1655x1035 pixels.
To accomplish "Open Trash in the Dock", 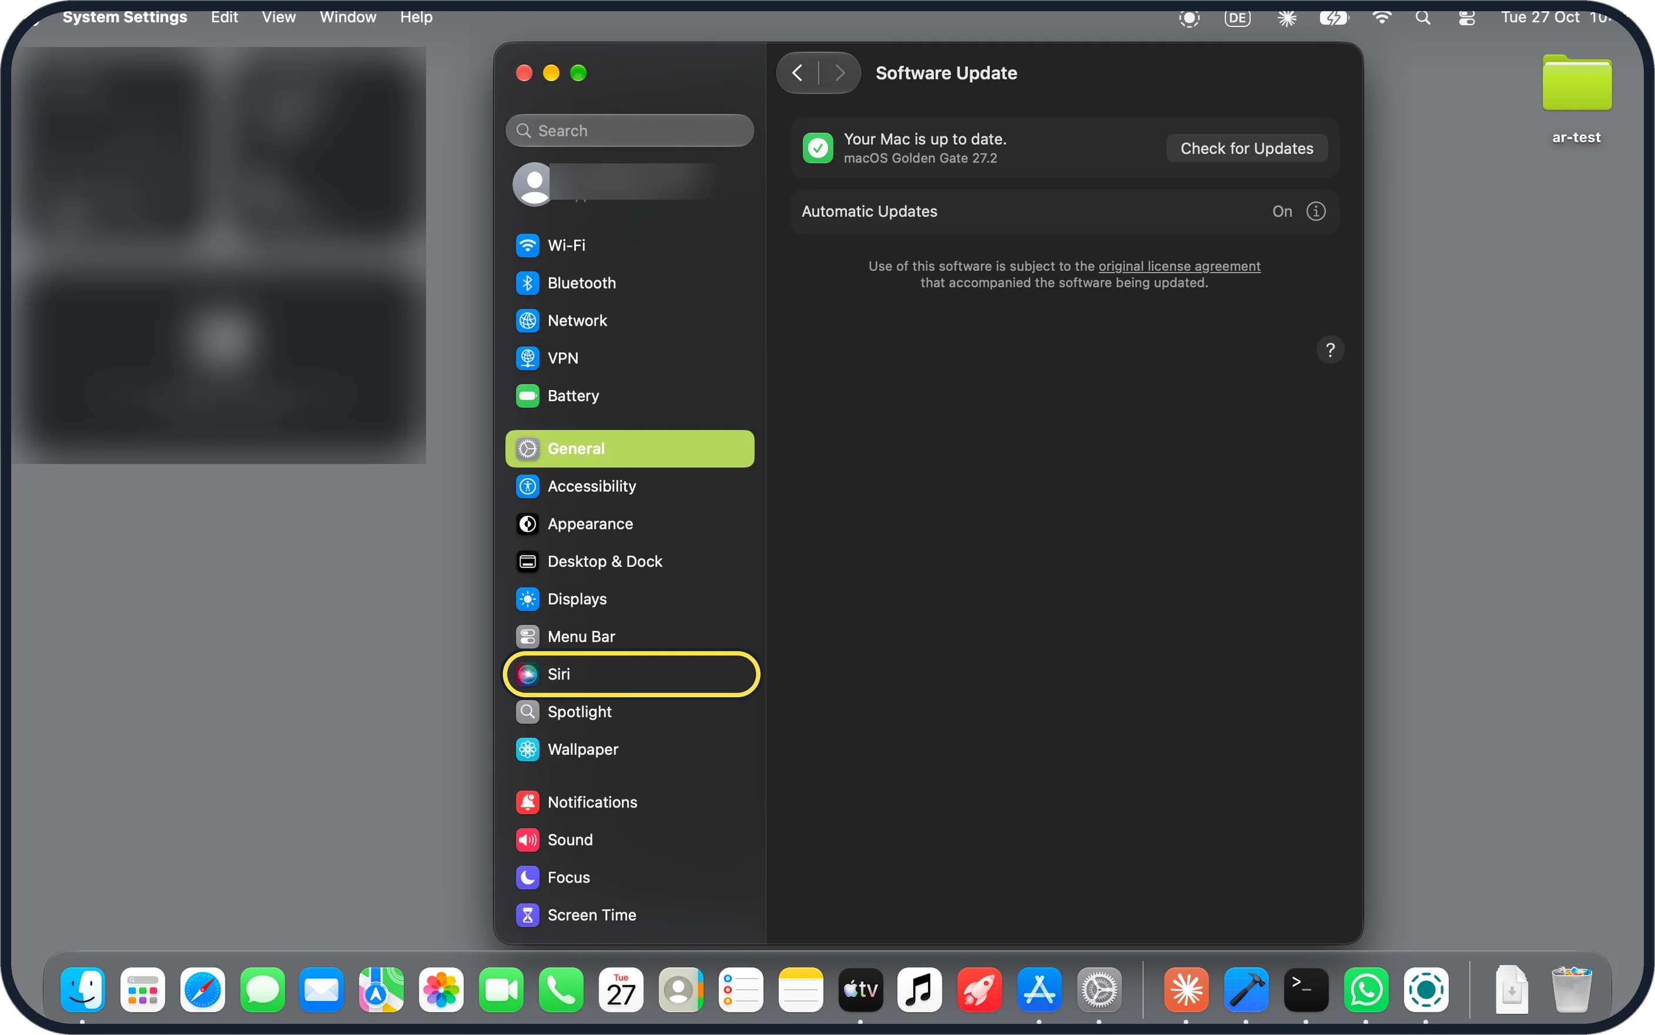I will click(1571, 990).
